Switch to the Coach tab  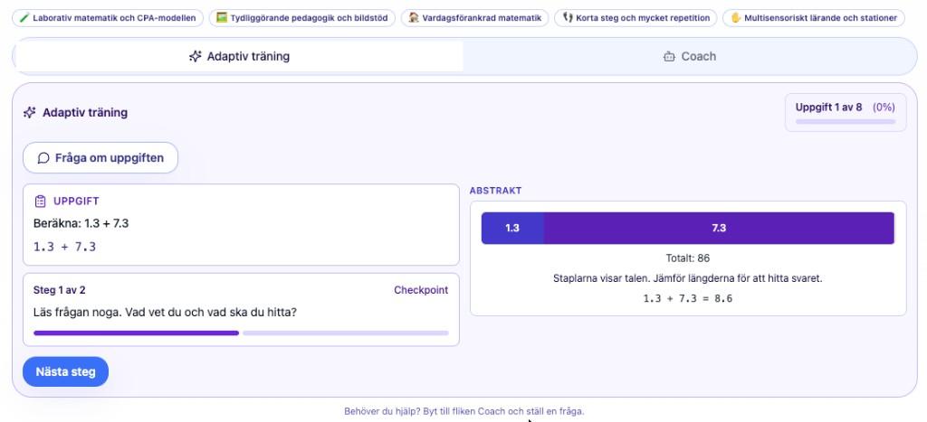point(689,57)
